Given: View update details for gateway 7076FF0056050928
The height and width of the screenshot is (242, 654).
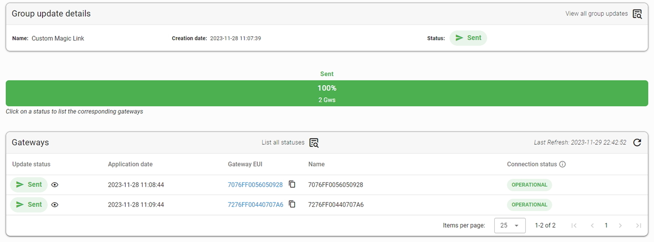Looking at the screenshot, I should pos(55,185).
